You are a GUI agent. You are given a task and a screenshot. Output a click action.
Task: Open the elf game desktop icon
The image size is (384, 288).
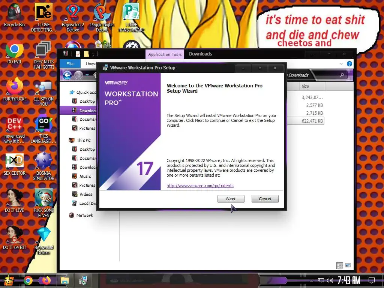point(43,203)
